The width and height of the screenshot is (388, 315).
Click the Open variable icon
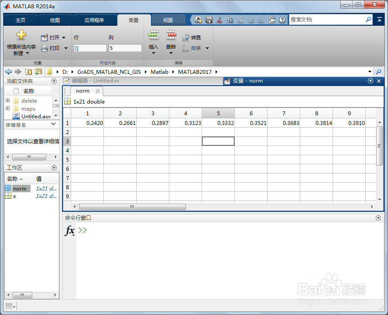click(44, 38)
